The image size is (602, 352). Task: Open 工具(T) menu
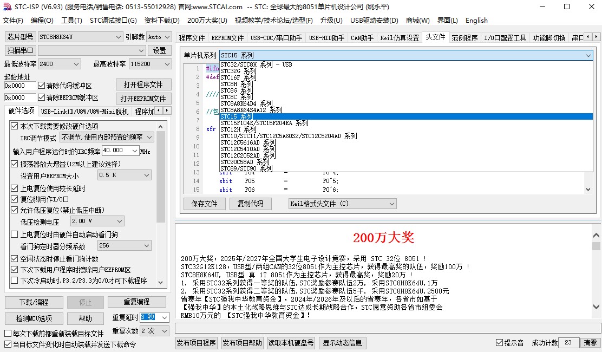pyautogui.click(x=72, y=21)
